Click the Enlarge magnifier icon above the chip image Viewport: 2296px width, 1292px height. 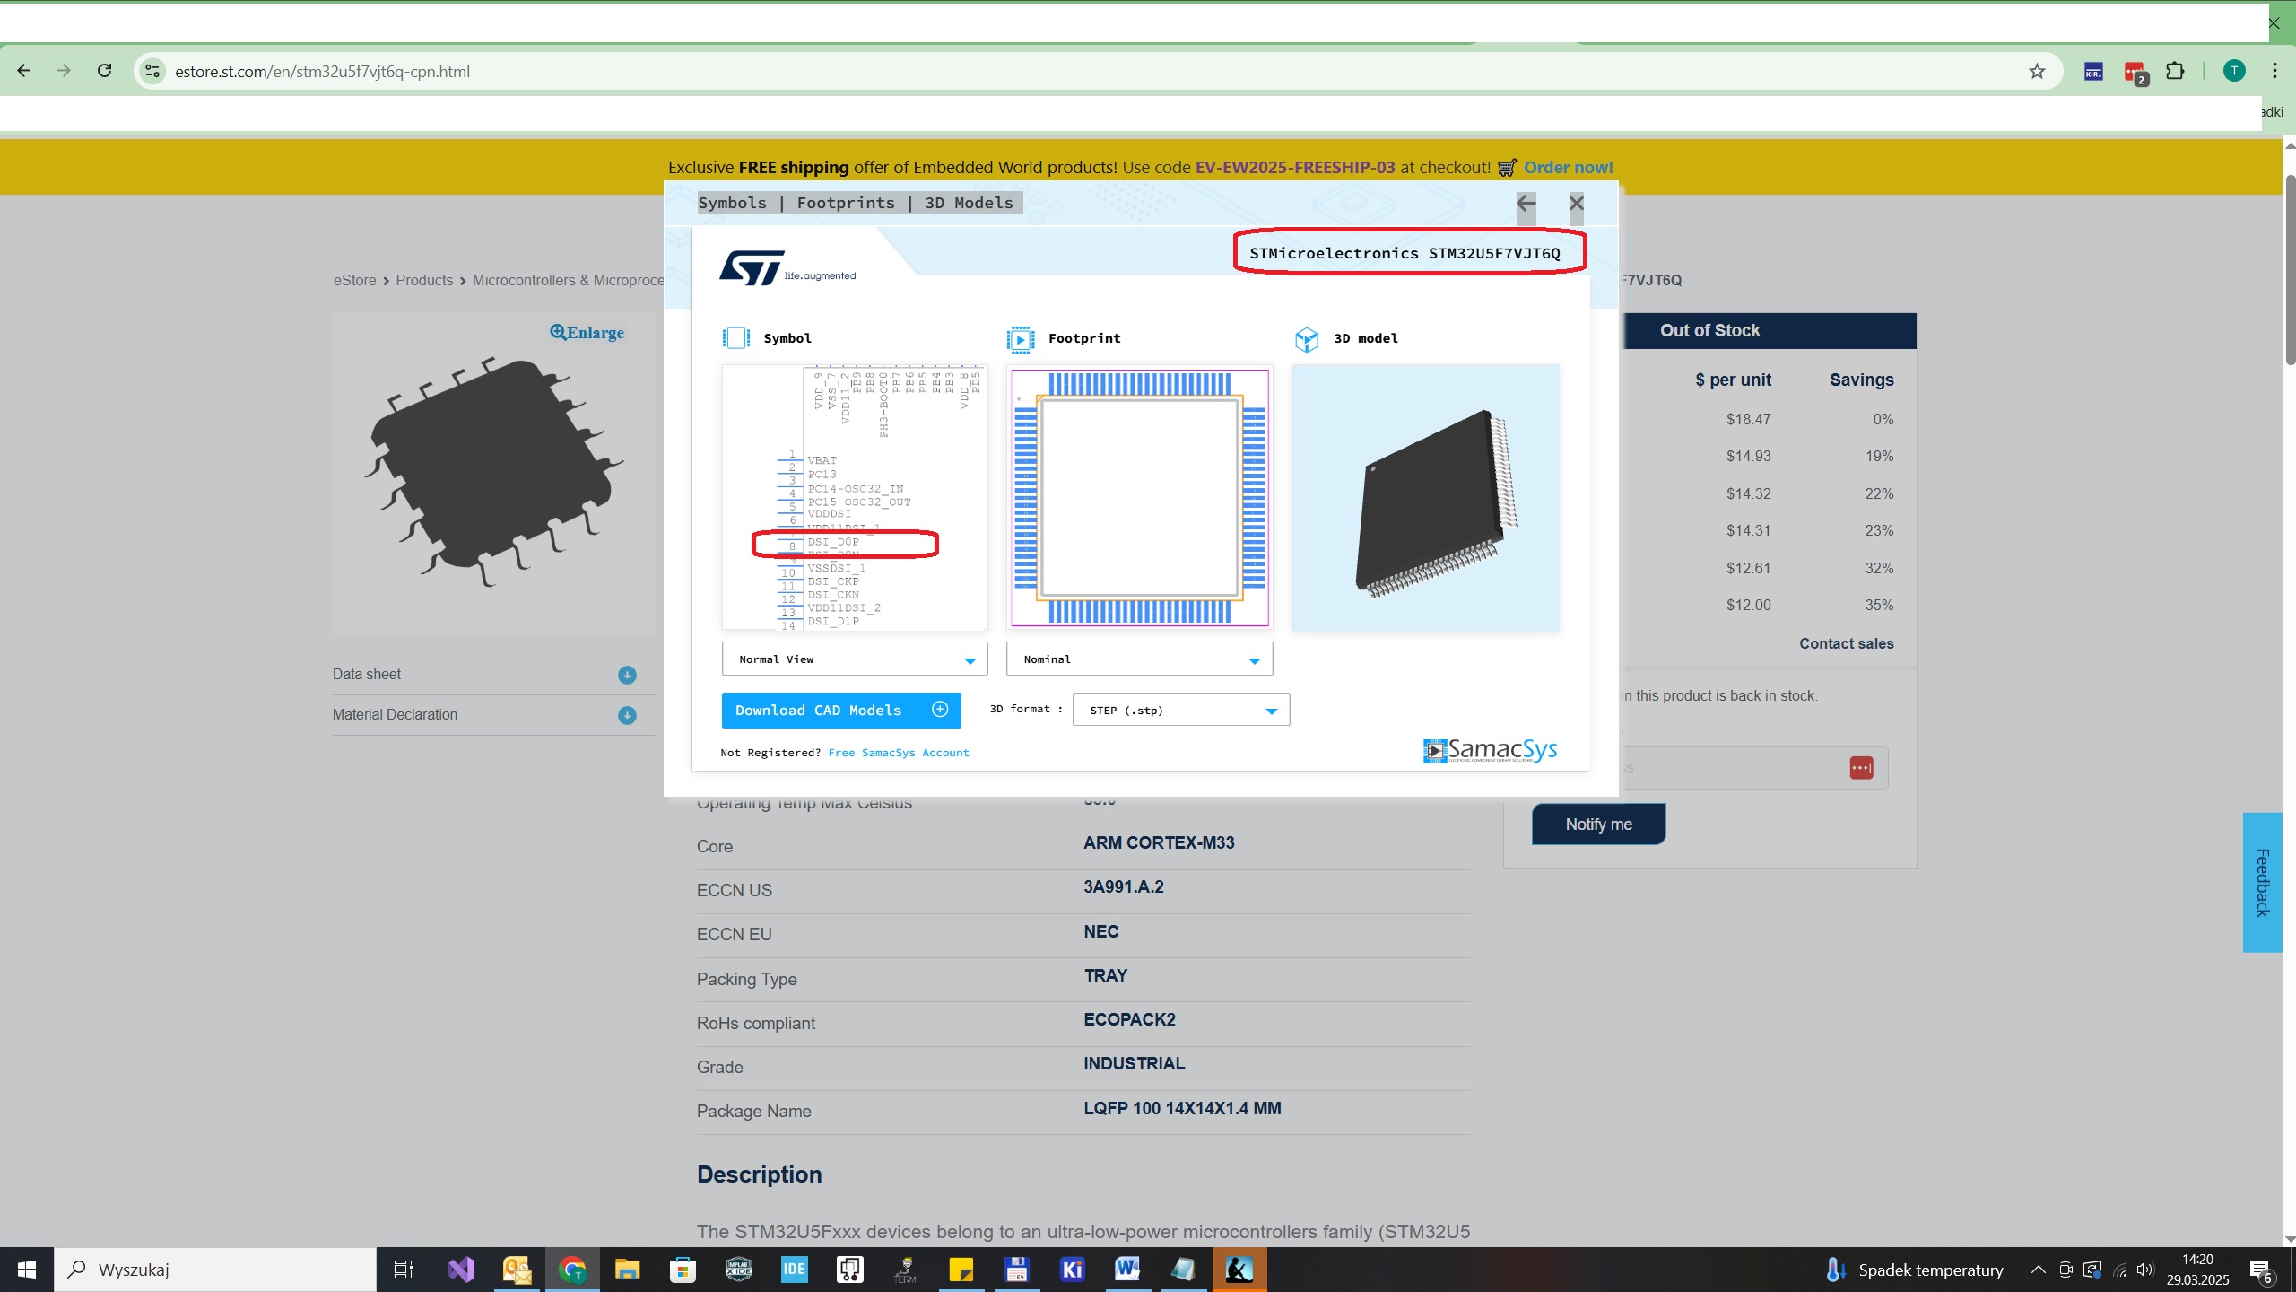click(557, 331)
